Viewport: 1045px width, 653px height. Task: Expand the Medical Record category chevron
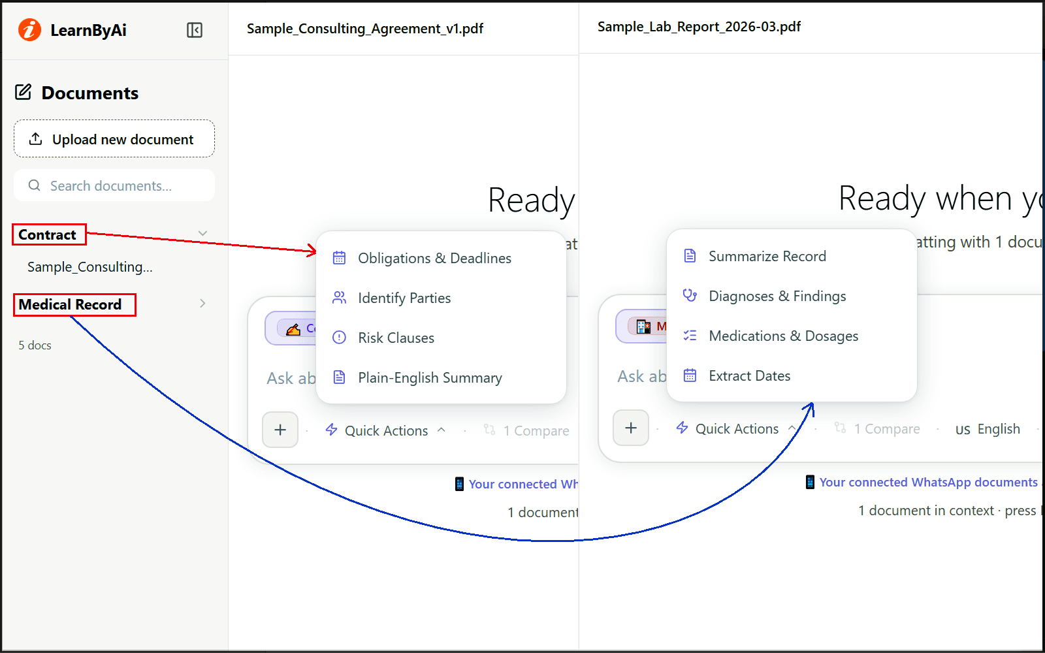(202, 303)
